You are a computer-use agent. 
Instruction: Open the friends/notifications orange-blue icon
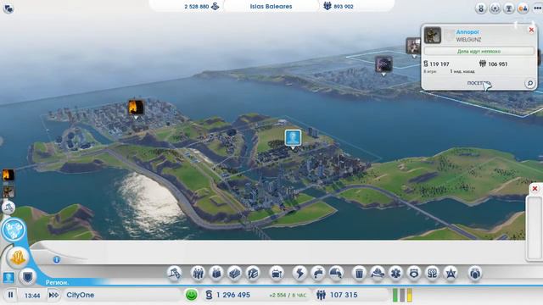pos(523,8)
